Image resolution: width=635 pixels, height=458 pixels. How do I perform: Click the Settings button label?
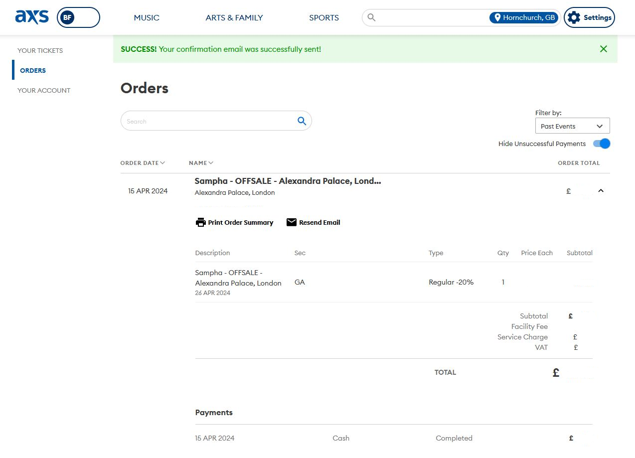coord(597,17)
